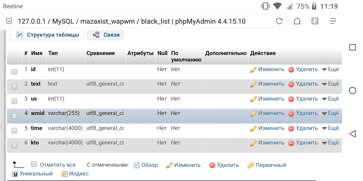The height and width of the screenshot is (181, 363).
Task: Switch to the 'Структура таблицы' tab
Action: pyautogui.click(x=47, y=35)
